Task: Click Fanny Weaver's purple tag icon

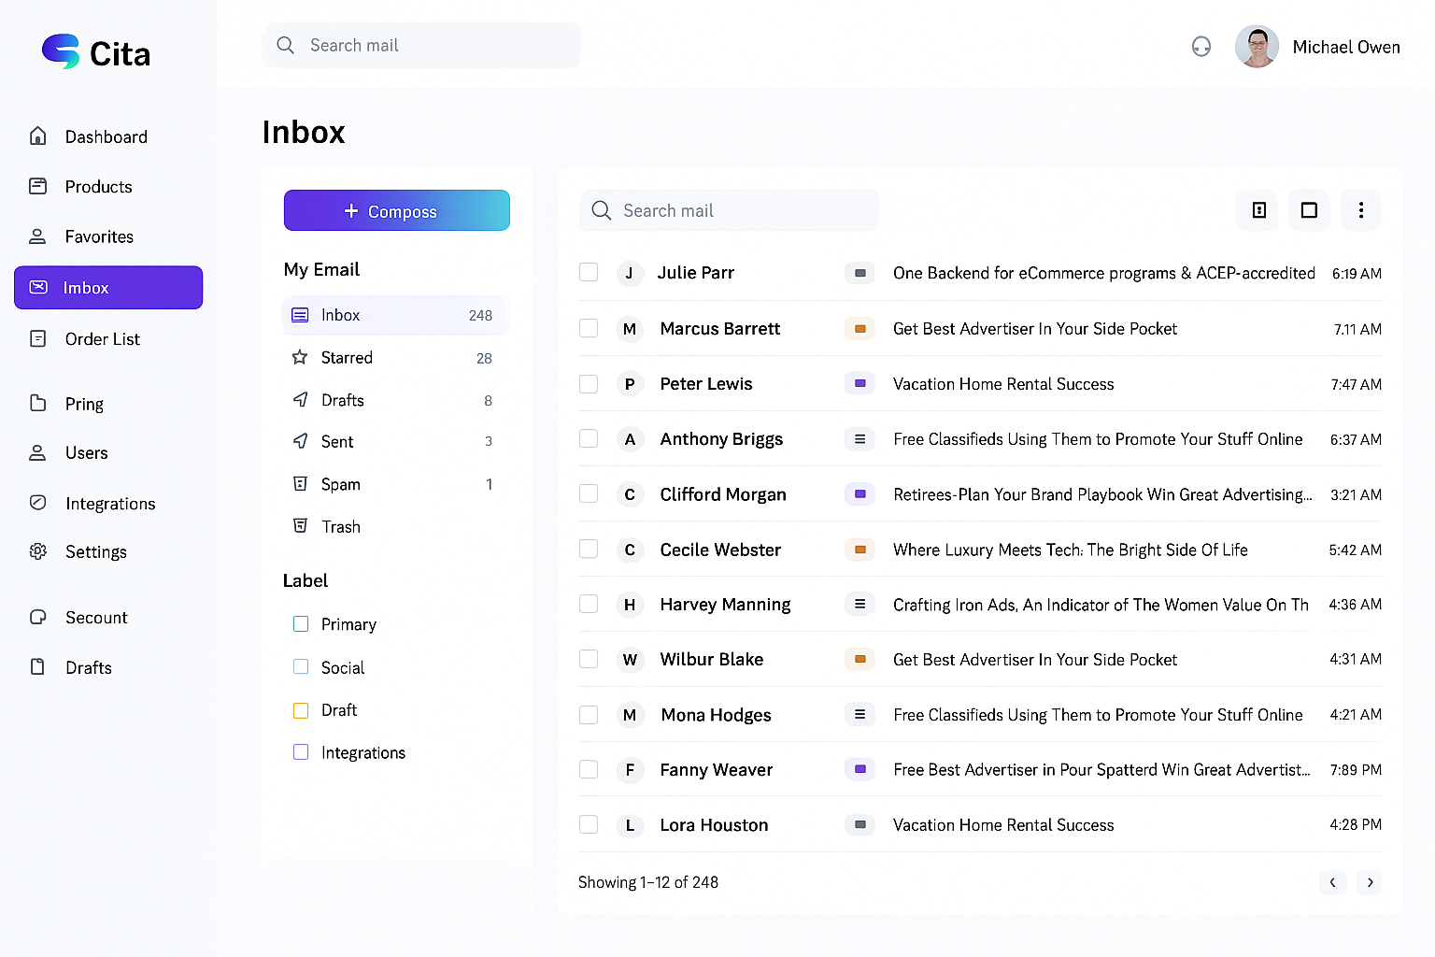Action: pyautogui.click(x=860, y=769)
